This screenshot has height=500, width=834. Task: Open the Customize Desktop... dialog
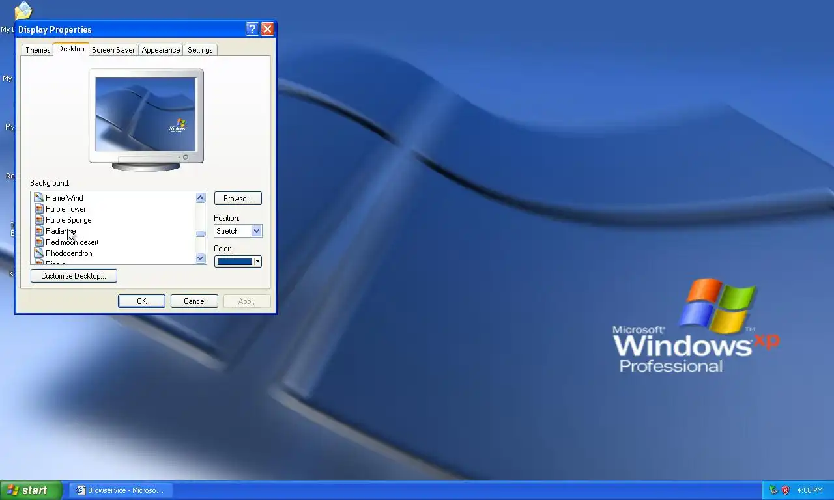pos(74,276)
